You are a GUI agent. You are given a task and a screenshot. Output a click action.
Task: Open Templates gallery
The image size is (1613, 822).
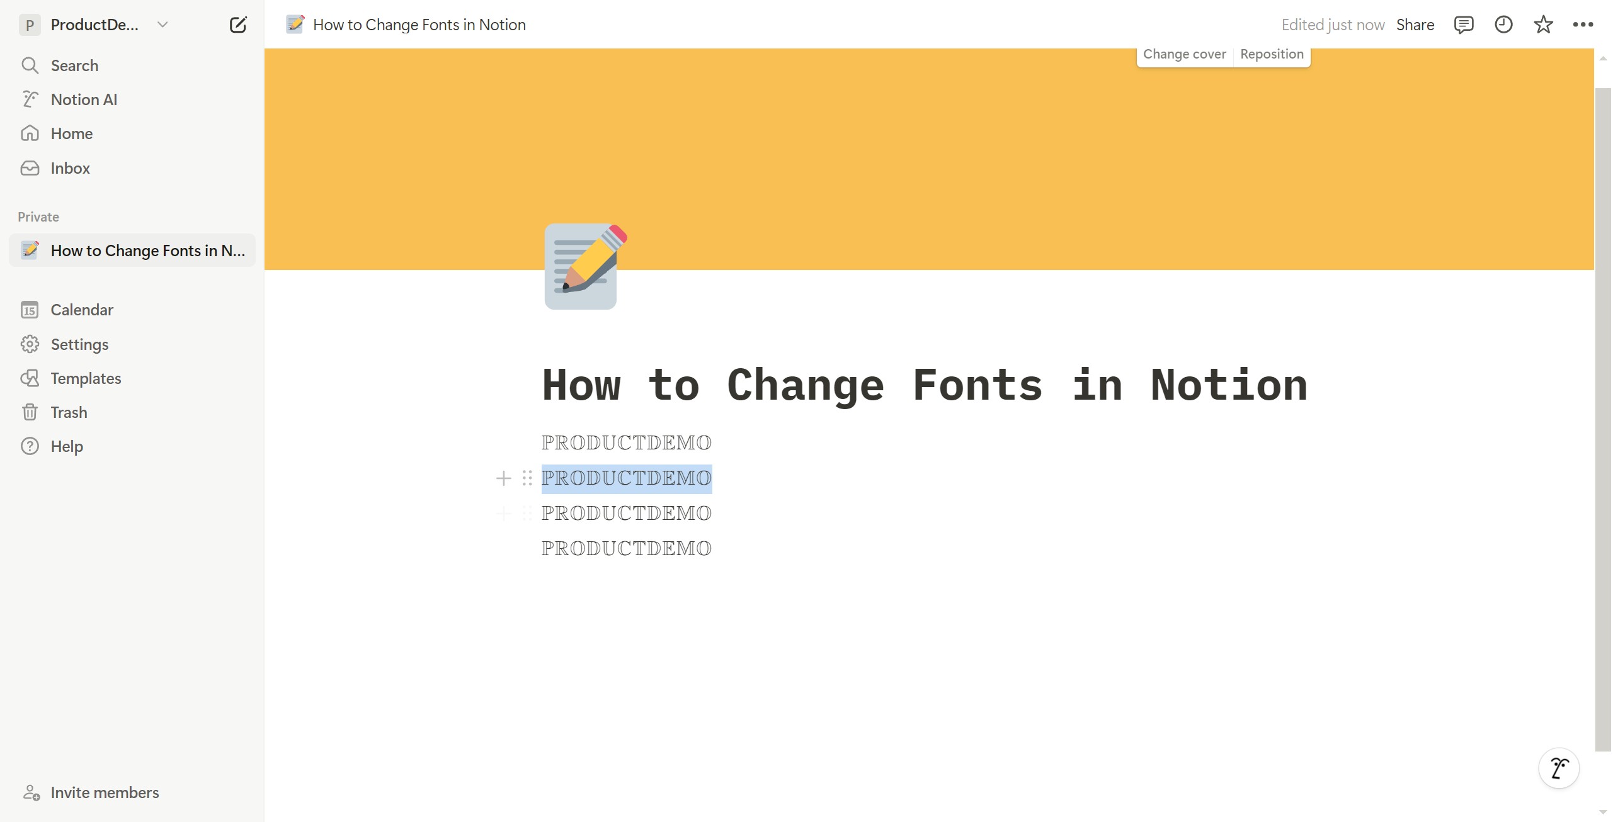coord(132,378)
